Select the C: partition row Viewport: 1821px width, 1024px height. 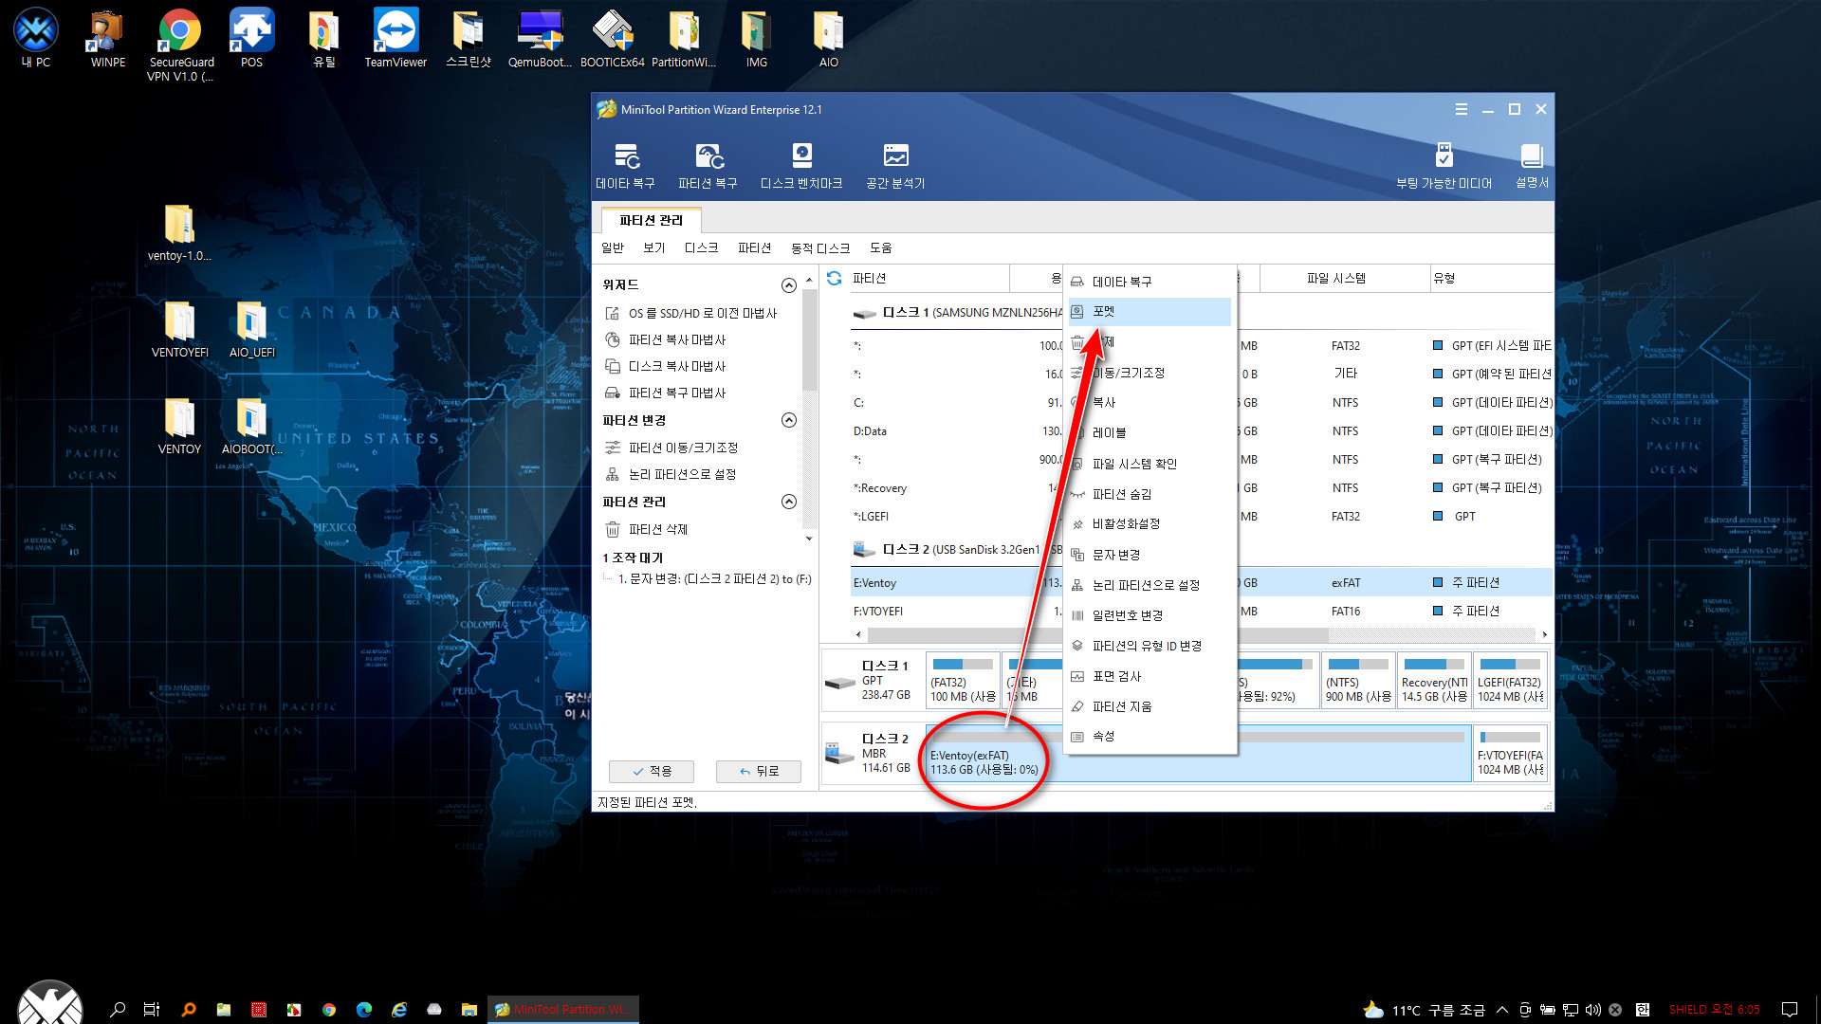coord(1201,402)
